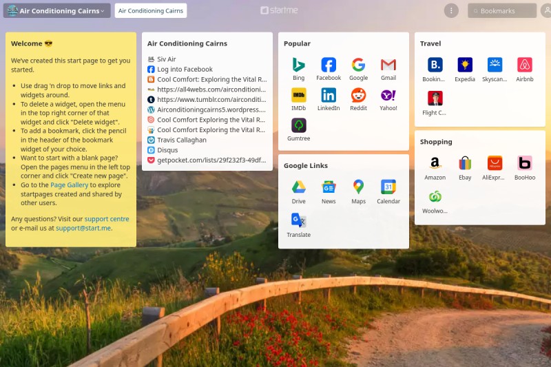Open the support centre link
This screenshot has height=367, width=551.
tap(107, 219)
